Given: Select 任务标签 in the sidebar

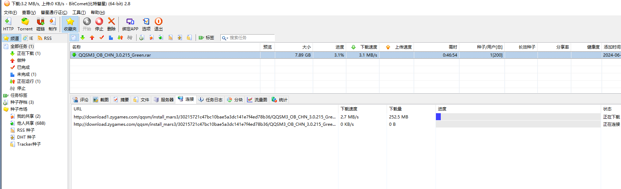Looking at the screenshot, I should tap(19, 95).
